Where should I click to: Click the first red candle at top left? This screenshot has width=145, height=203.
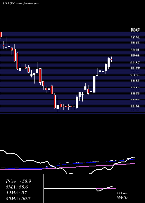click(x=1, y=35)
